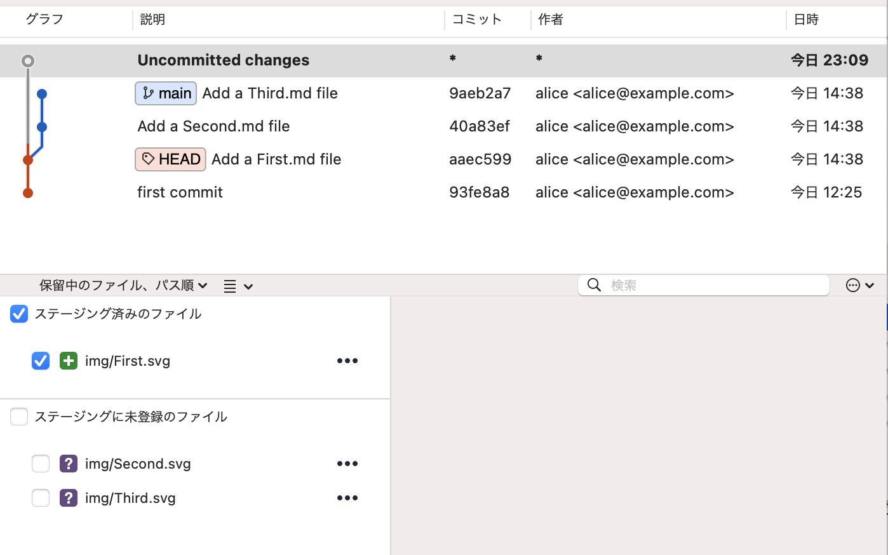Click the graph node for commit 9aeb2a7
The image size is (888, 555).
pyautogui.click(x=42, y=94)
